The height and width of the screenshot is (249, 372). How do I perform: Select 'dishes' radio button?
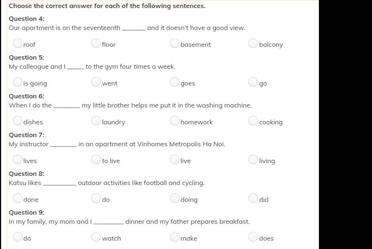point(17,121)
